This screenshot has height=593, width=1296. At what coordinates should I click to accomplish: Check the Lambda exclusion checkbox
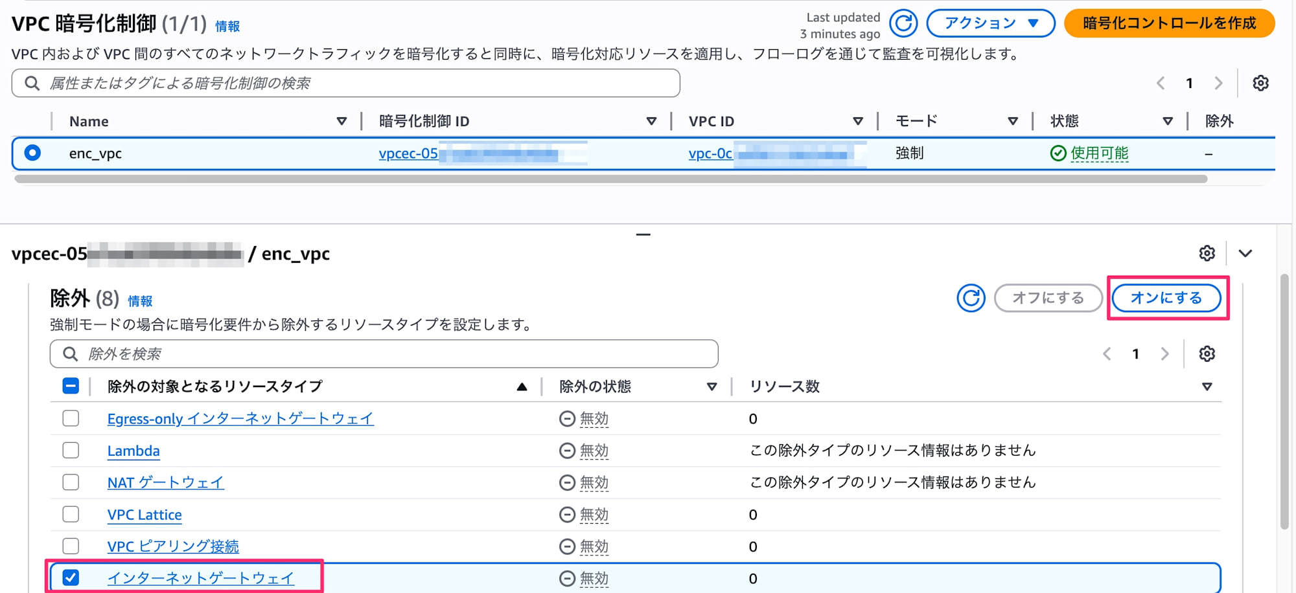[71, 450]
